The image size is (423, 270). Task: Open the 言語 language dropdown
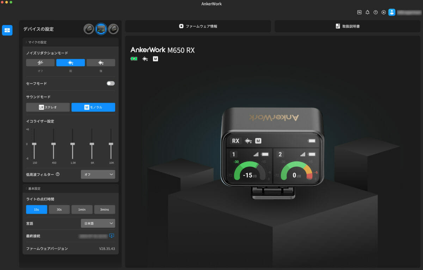[98, 223]
